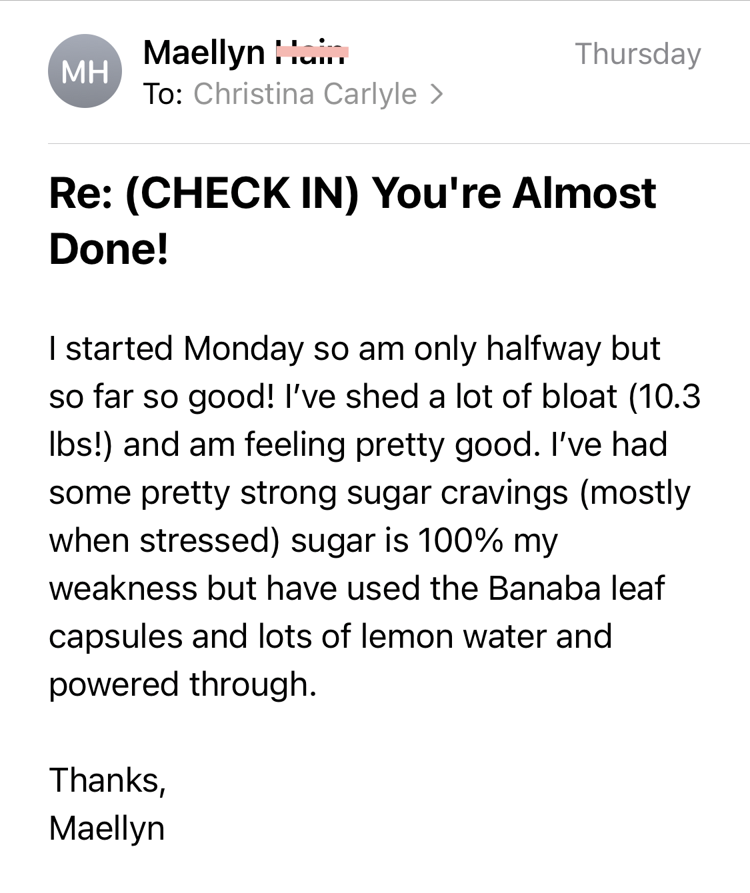
Task: Open sender name Maellyn
Action: pyautogui.click(x=204, y=53)
